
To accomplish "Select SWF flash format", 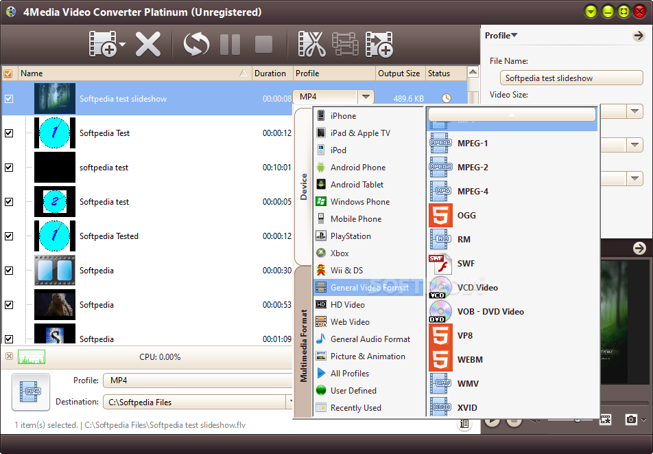I will click(x=512, y=264).
